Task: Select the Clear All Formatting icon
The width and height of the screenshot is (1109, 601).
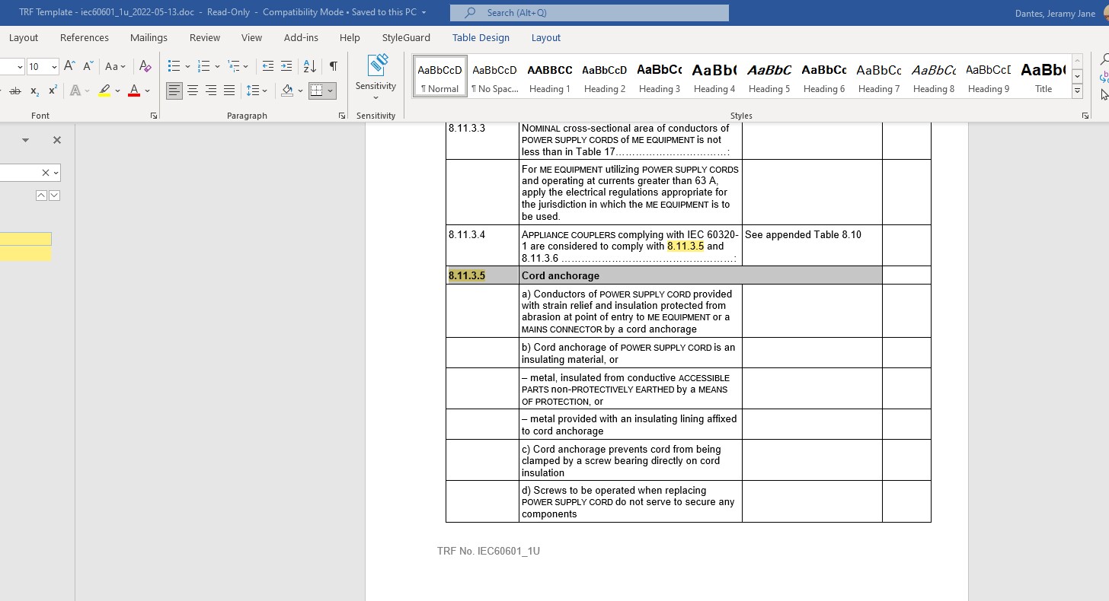Action: click(145, 66)
